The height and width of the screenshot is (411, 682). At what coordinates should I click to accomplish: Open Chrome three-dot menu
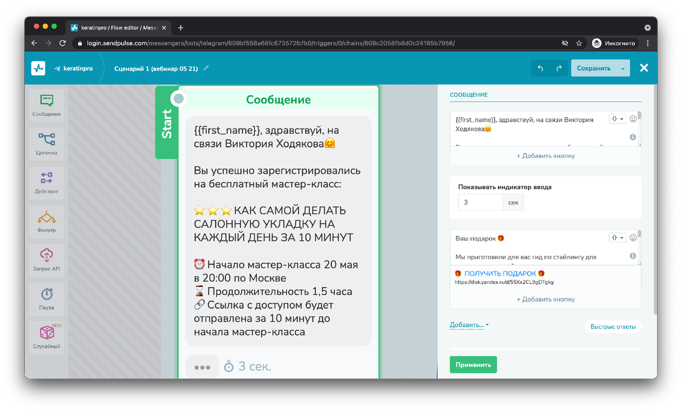pyautogui.click(x=648, y=43)
